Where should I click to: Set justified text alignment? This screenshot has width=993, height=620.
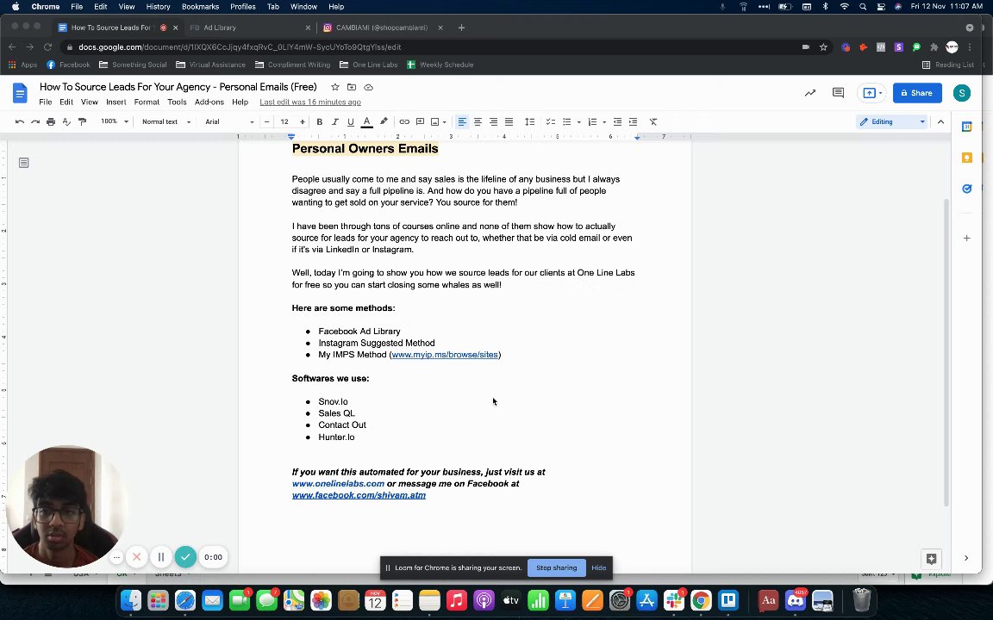509,121
